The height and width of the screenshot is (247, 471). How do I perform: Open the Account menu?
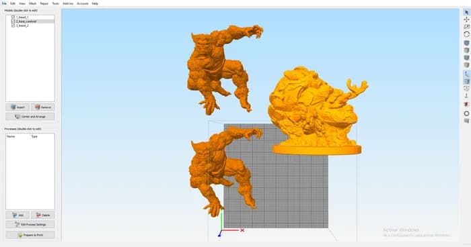(x=83, y=3)
